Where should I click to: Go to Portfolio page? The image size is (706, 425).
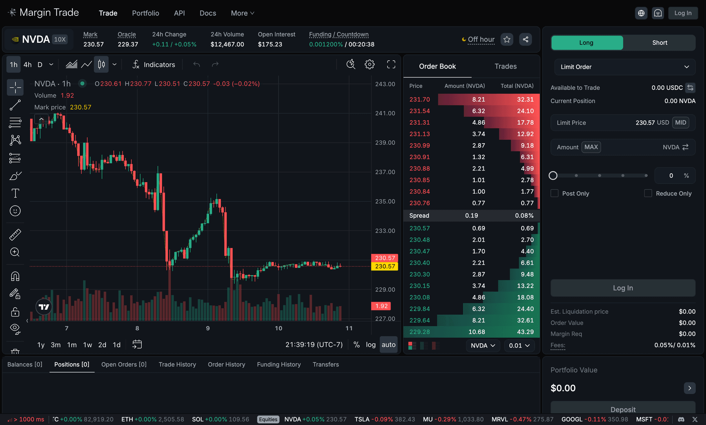(x=145, y=13)
